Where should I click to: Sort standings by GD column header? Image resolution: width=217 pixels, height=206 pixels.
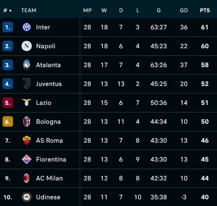184,10
